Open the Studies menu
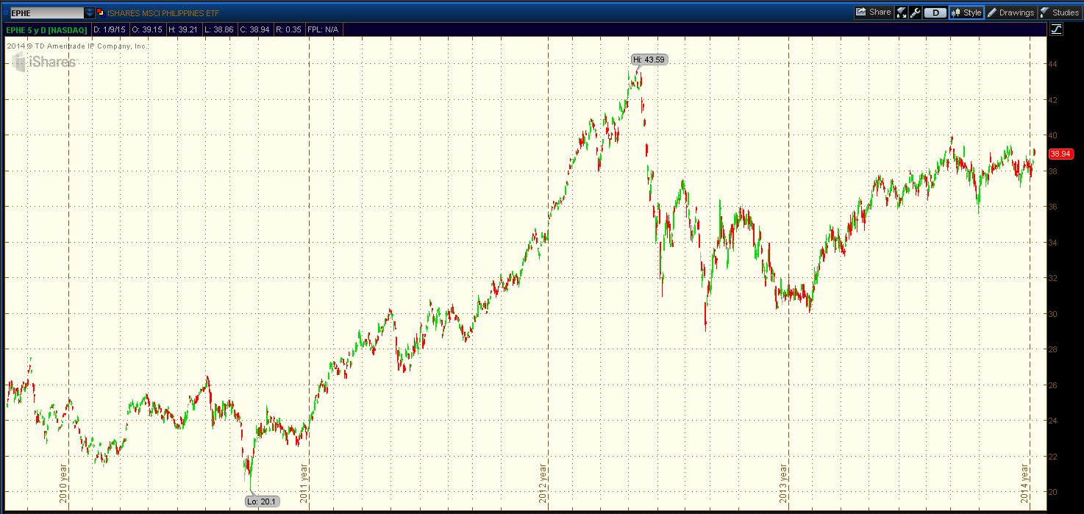Image resolution: width=1084 pixels, height=514 pixels. pyautogui.click(x=1060, y=13)
